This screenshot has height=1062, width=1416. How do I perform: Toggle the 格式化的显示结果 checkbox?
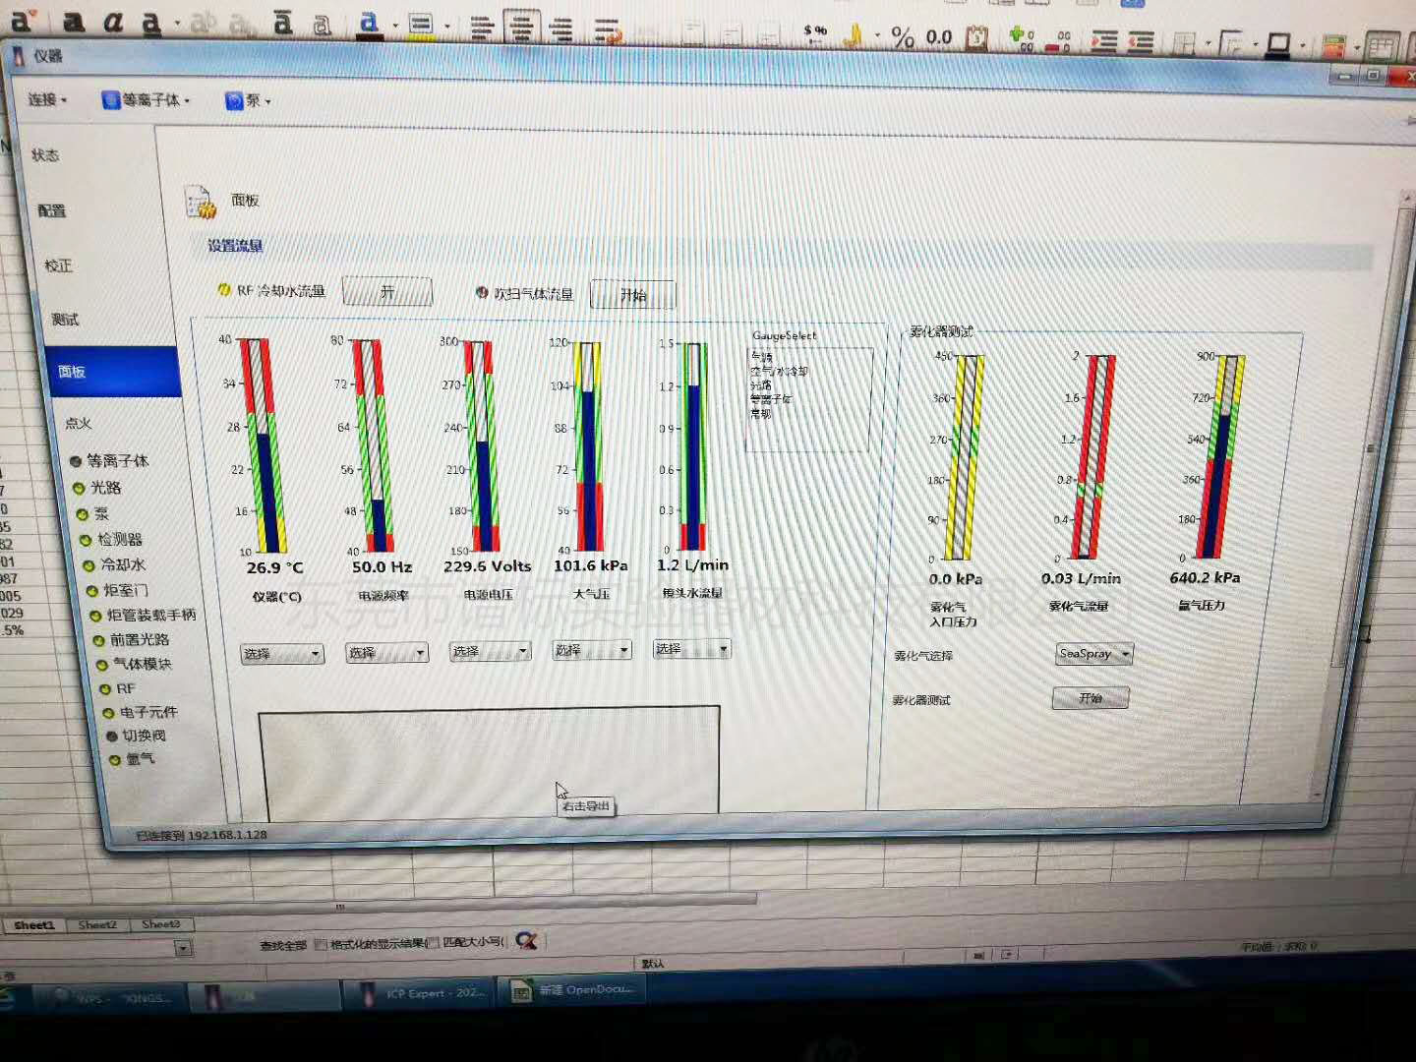click(321, 944)
